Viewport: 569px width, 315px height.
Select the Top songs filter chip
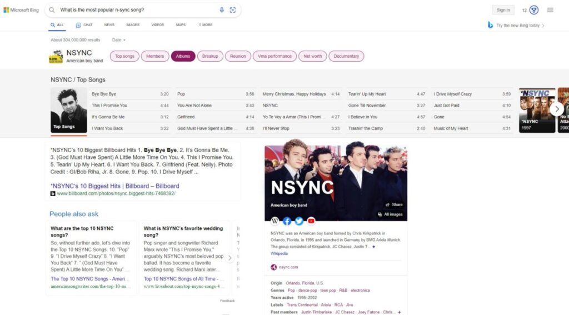click(124, 56)
